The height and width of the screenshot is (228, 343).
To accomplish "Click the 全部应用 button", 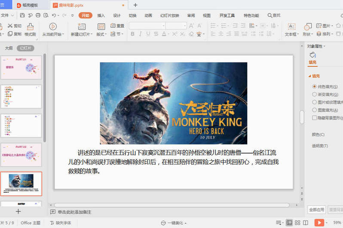I will point(316,210).
